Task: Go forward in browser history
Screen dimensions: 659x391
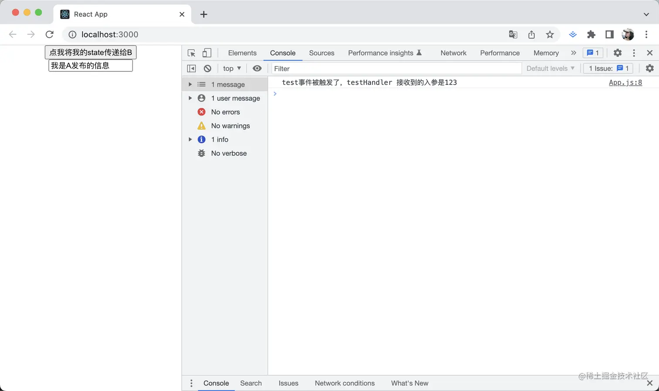Action: [x=31, y=34]
